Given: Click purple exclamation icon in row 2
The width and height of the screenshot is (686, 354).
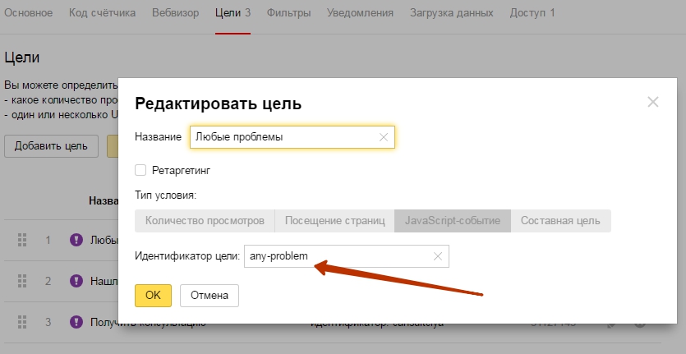Looking at the screenshot, I should tap(76, 281).
